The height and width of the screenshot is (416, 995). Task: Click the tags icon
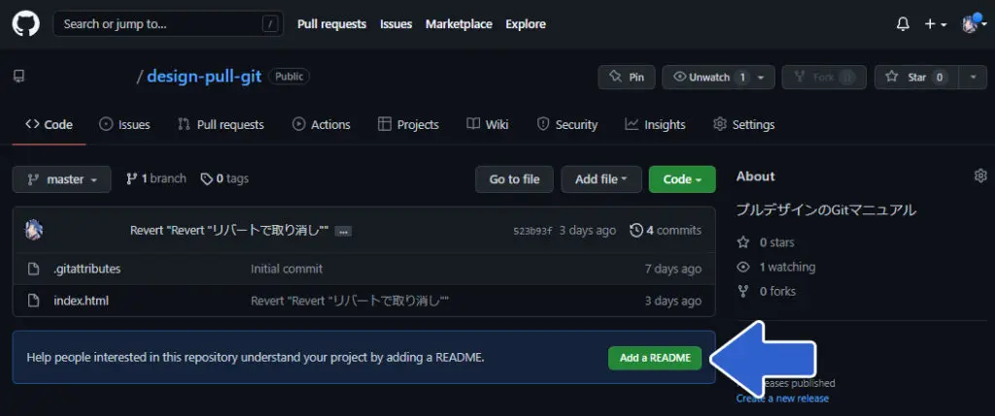[206, 179]
